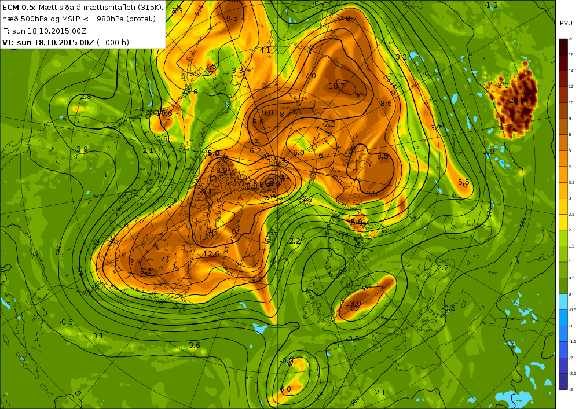The image size is (579, 409).
Task: Click the '7.1' value label on the map
Action: [x=335, y=170]
